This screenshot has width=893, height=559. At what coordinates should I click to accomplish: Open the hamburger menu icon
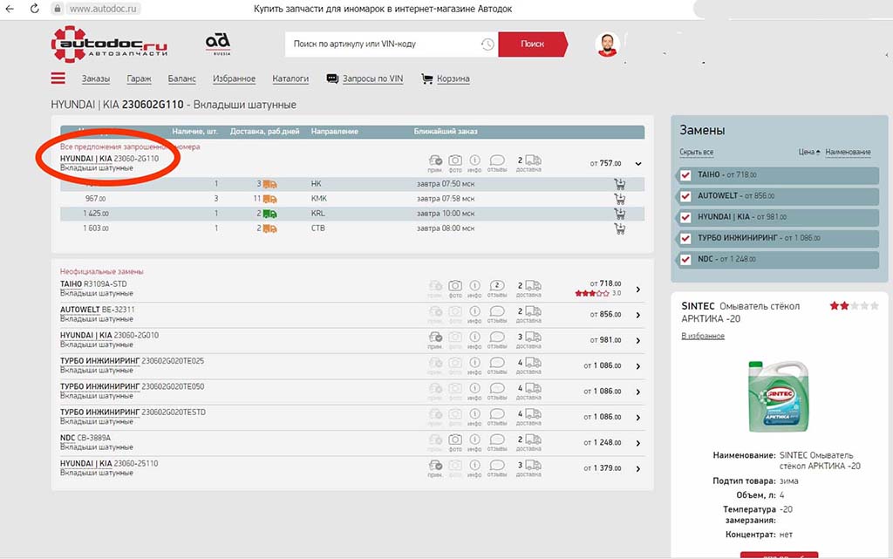point(58,78)
